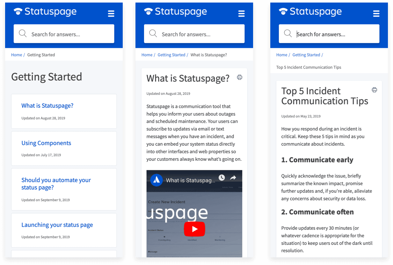Open the menu on the article detail screen
Screen dimensions: 393x265
coord(241,13)
